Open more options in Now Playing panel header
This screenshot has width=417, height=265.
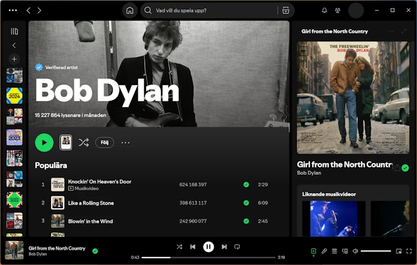coord(391,31)
